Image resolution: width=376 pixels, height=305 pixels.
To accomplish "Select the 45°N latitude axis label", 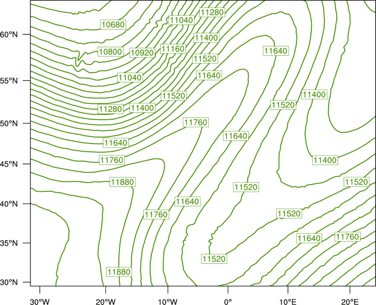I will [9, 164].
